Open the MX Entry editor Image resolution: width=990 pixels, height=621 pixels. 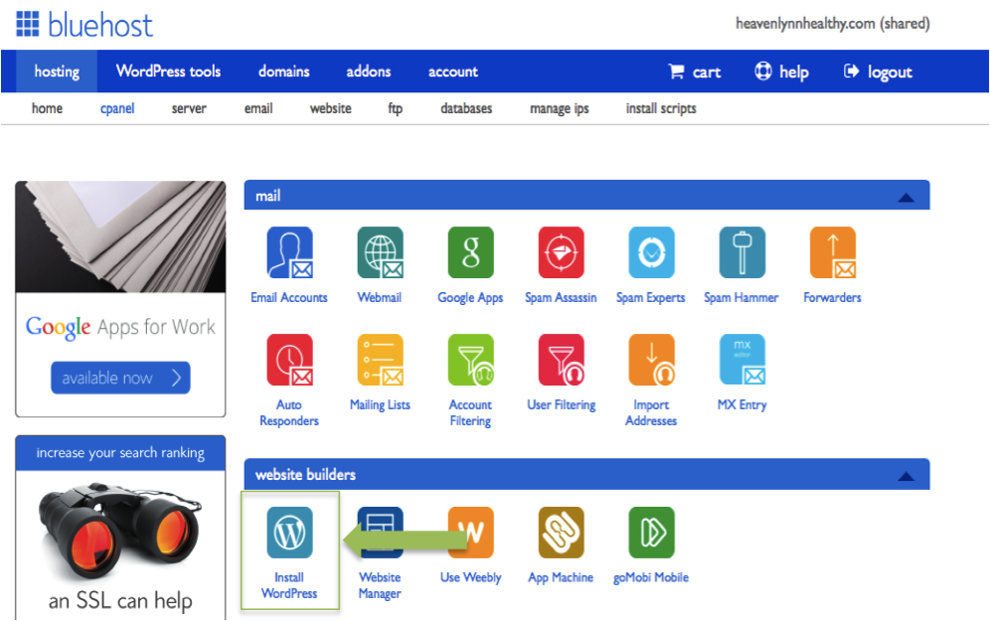point(742,360)
